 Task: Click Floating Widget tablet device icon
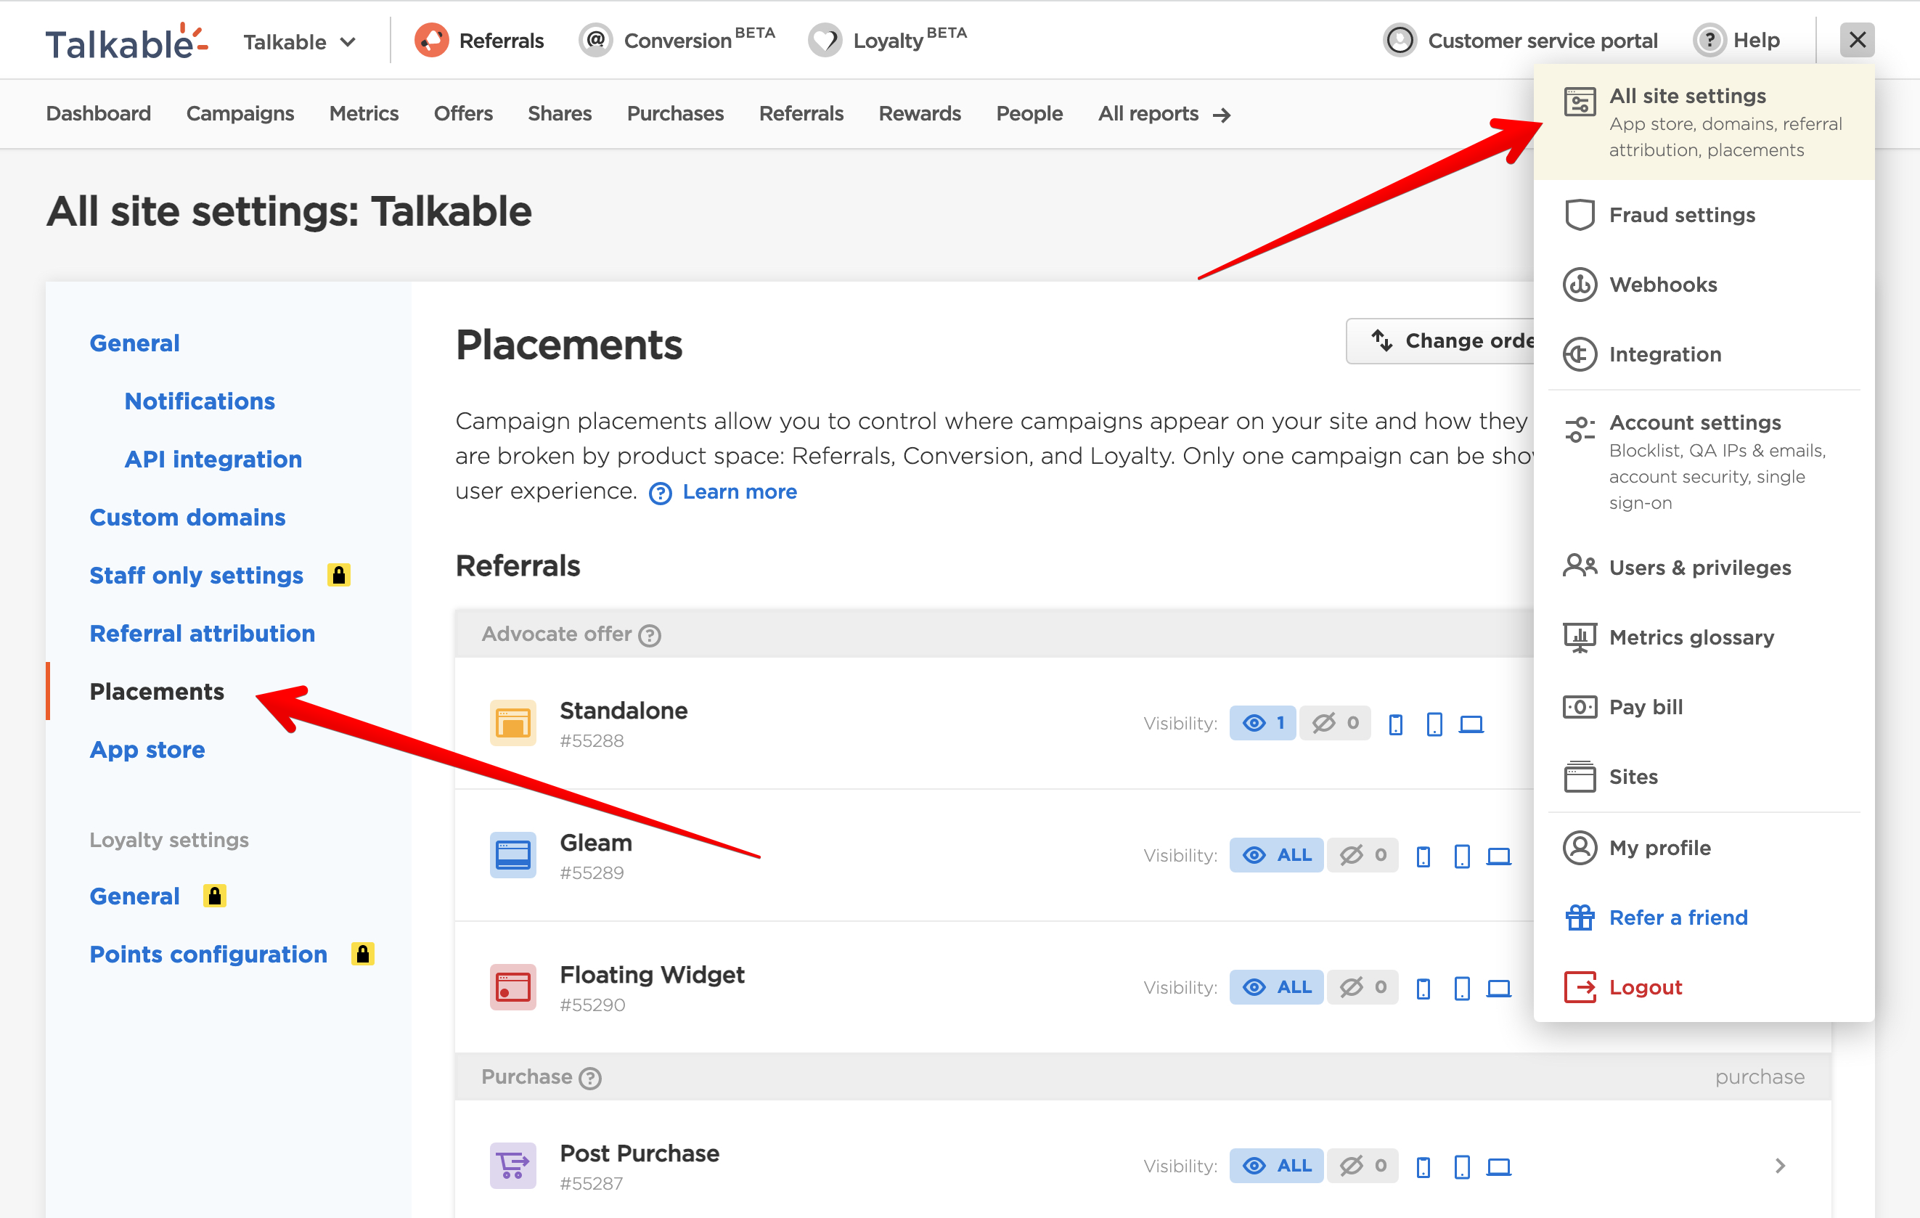pyautogui.click(x=1461, y=989)
